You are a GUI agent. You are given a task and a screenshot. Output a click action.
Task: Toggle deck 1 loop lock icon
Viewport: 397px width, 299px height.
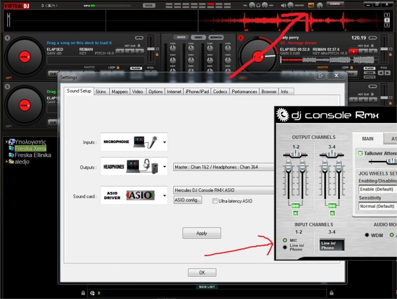(118, 67)
